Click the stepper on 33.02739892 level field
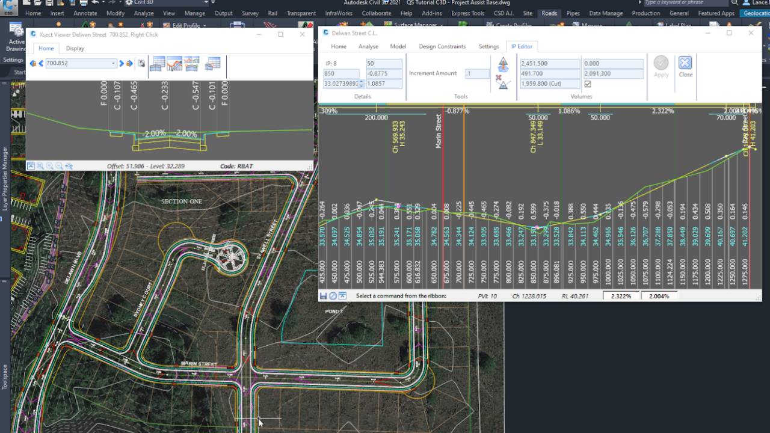The image size is (770, 433). pos(362,84)
